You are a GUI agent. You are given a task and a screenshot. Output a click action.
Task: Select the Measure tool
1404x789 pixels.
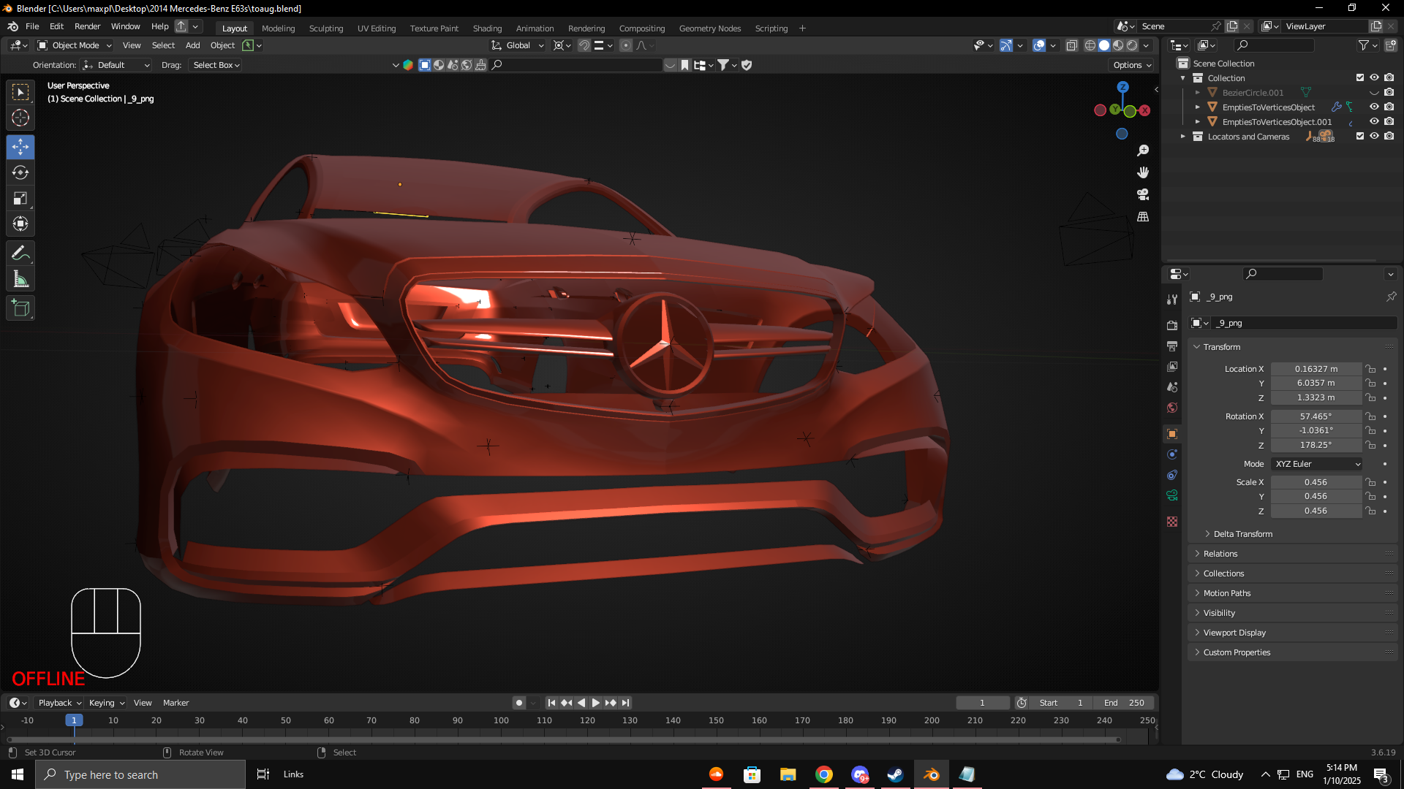coord(20,280)
